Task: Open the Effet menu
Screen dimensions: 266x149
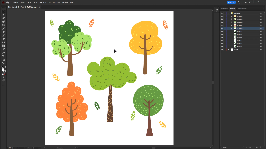Action: [49, 2]
